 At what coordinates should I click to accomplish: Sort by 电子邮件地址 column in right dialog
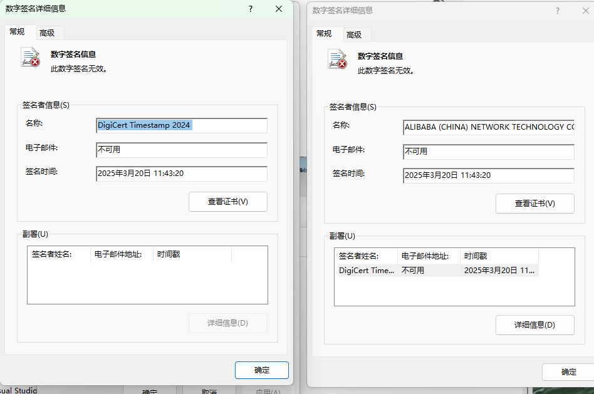point(429,256)
